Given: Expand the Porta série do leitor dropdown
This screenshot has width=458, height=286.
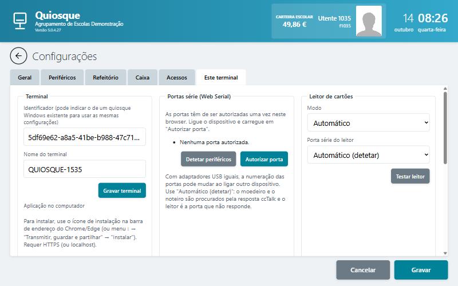Looking at the screenshot, I should [368, 155].
